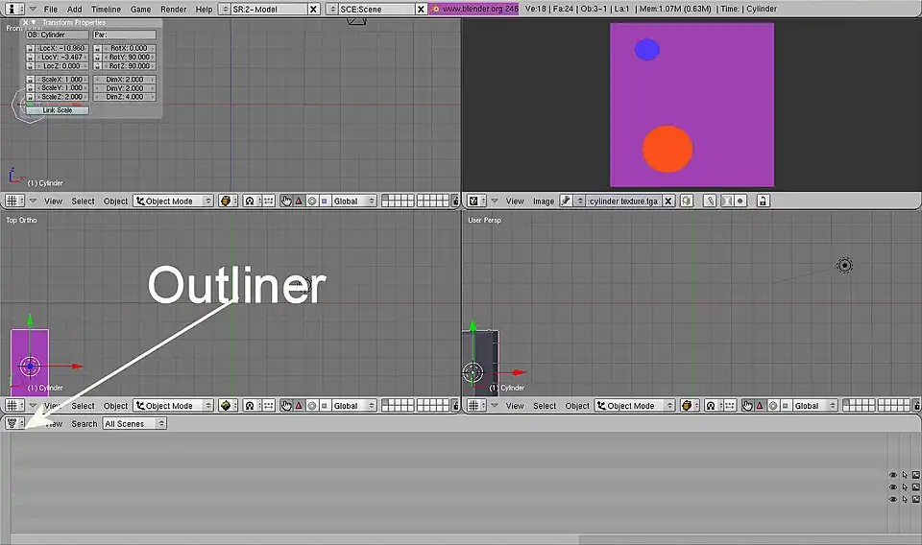Screen dimensions: 922x545
Task: Click the Outliner window type icon
Action: pos(12,423)
